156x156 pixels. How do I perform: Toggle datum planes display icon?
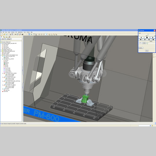pos(49,34)
